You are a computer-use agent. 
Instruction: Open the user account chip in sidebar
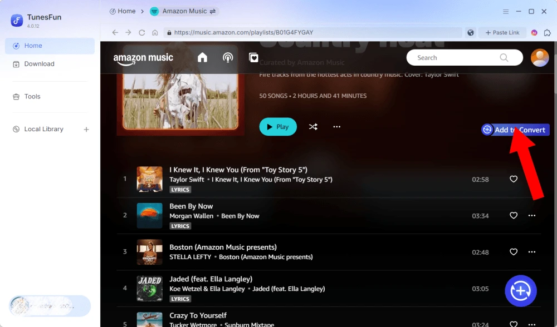coord(50,306)
